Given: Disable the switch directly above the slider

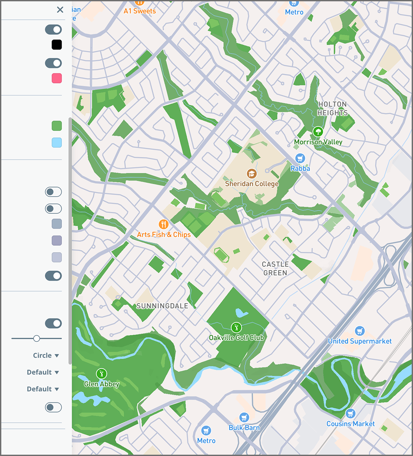Looking at the screenshot, I should click(53, 323).
